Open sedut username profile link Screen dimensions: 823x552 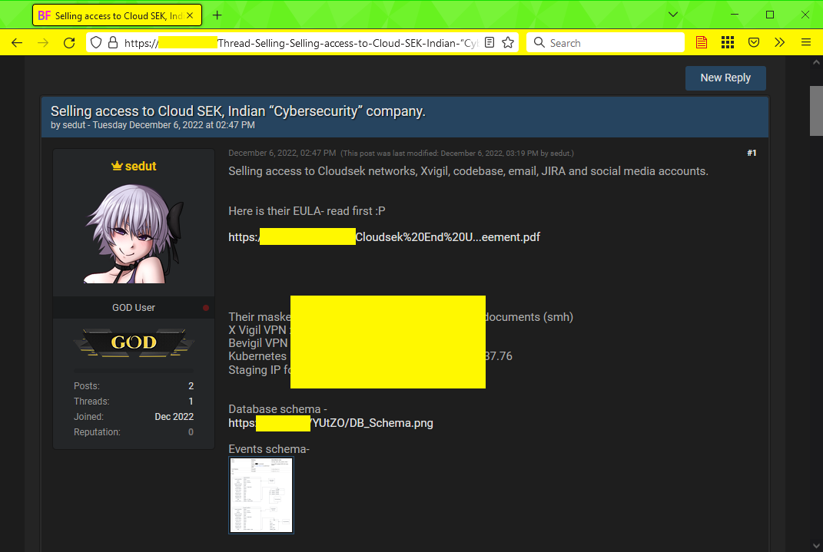(x=140, y=166)
